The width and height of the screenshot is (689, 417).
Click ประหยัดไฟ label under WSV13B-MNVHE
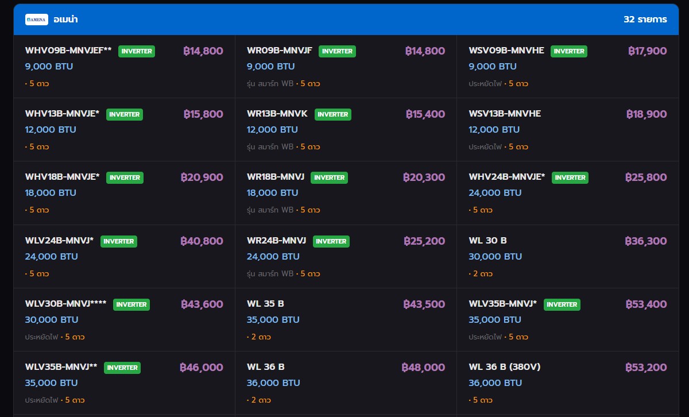coord(485,147)
